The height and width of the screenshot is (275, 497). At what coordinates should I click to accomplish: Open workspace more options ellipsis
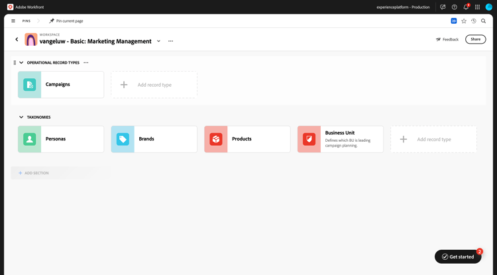coord(170,41)
